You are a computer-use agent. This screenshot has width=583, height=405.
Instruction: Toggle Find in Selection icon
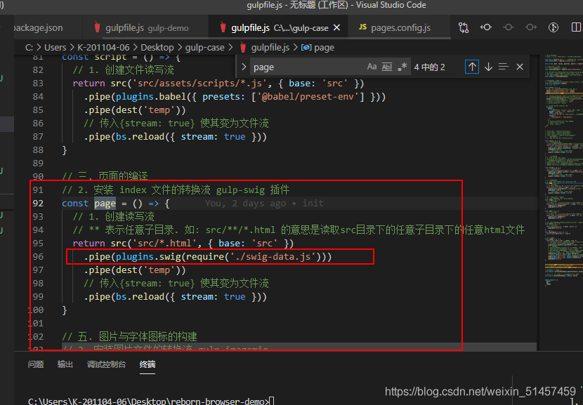coord(504,67)
